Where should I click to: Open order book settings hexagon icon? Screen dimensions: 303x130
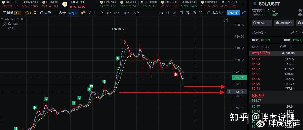click(292, 32)
